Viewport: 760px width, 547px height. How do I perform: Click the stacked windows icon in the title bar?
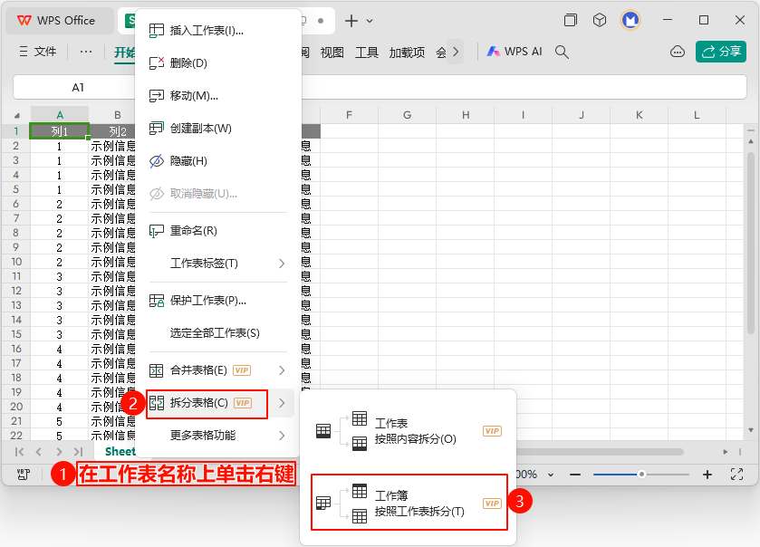click(x=571, y=20)
